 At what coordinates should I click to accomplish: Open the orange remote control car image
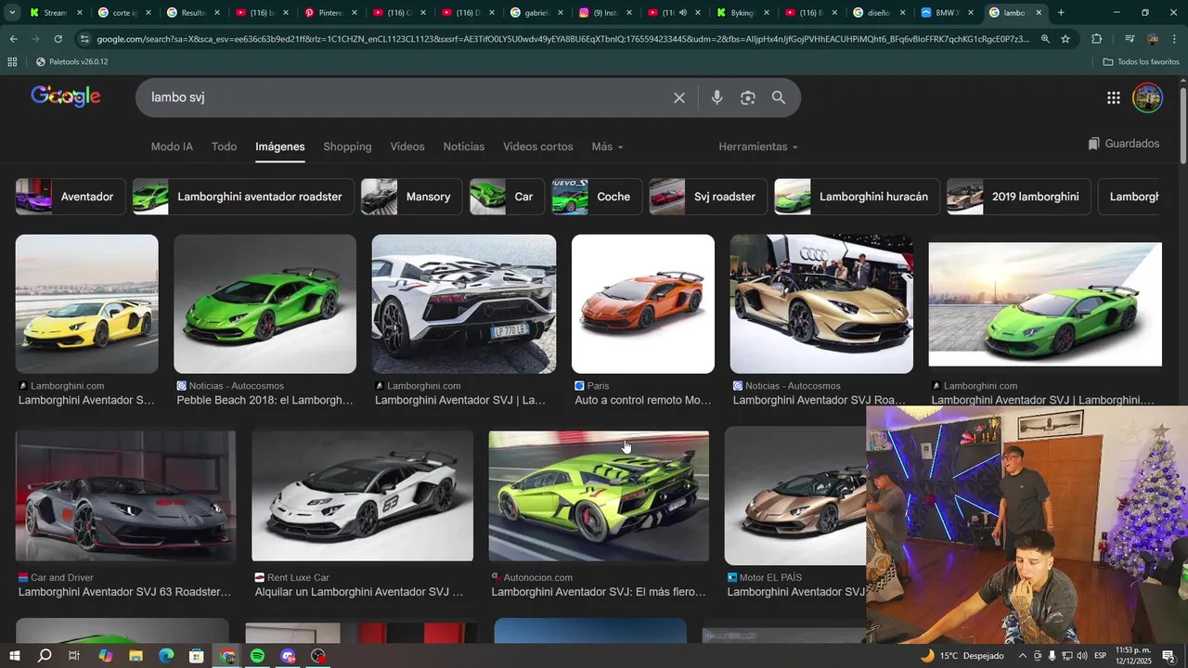(643, 304)
